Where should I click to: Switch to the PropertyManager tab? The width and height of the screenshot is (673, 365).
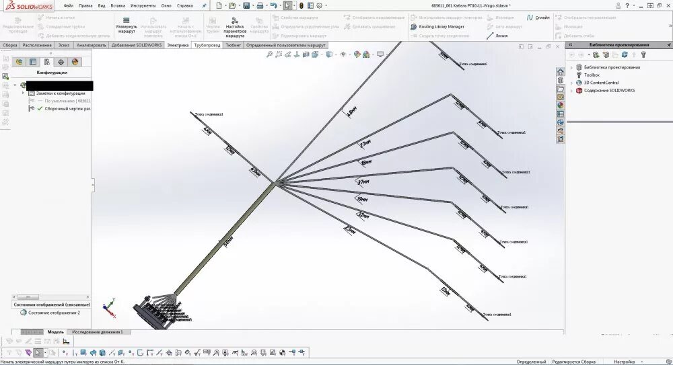[x=32, y=62]
